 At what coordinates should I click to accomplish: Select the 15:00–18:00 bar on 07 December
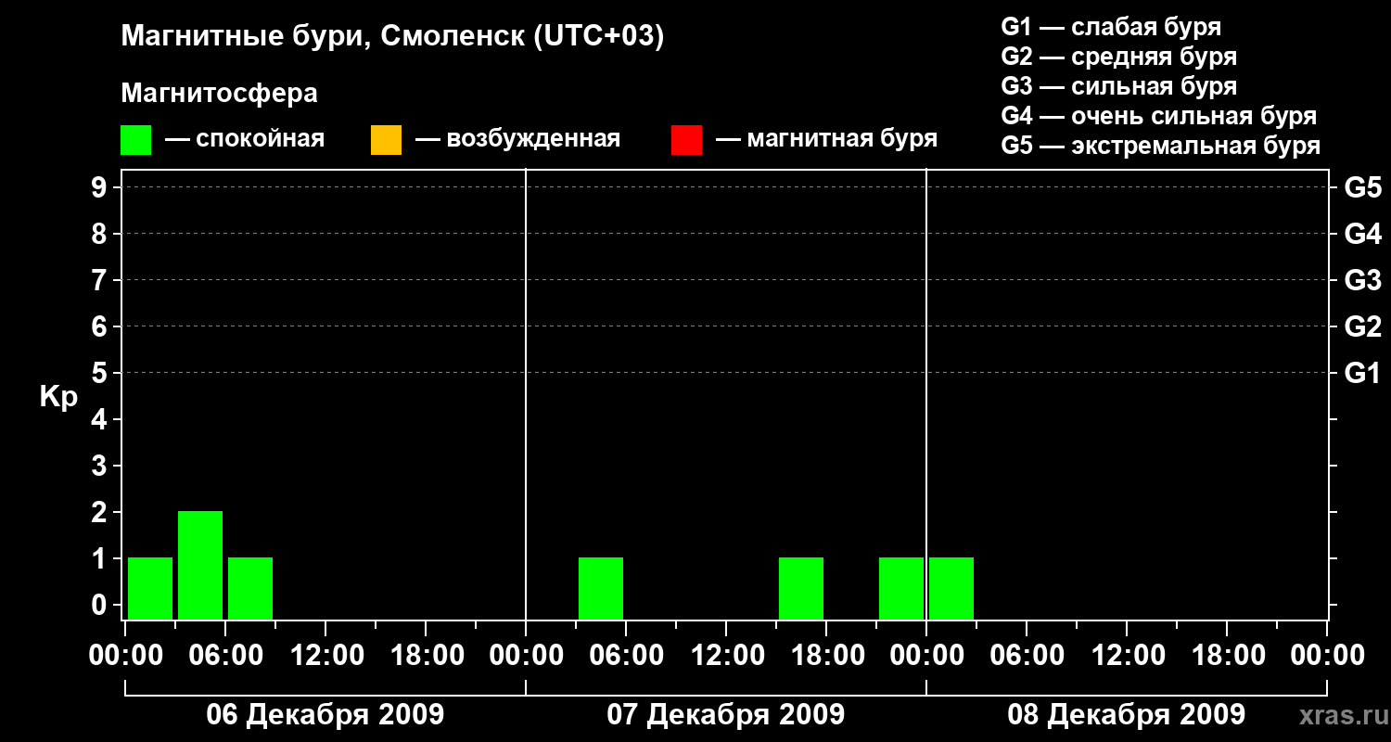click(801, 588)
